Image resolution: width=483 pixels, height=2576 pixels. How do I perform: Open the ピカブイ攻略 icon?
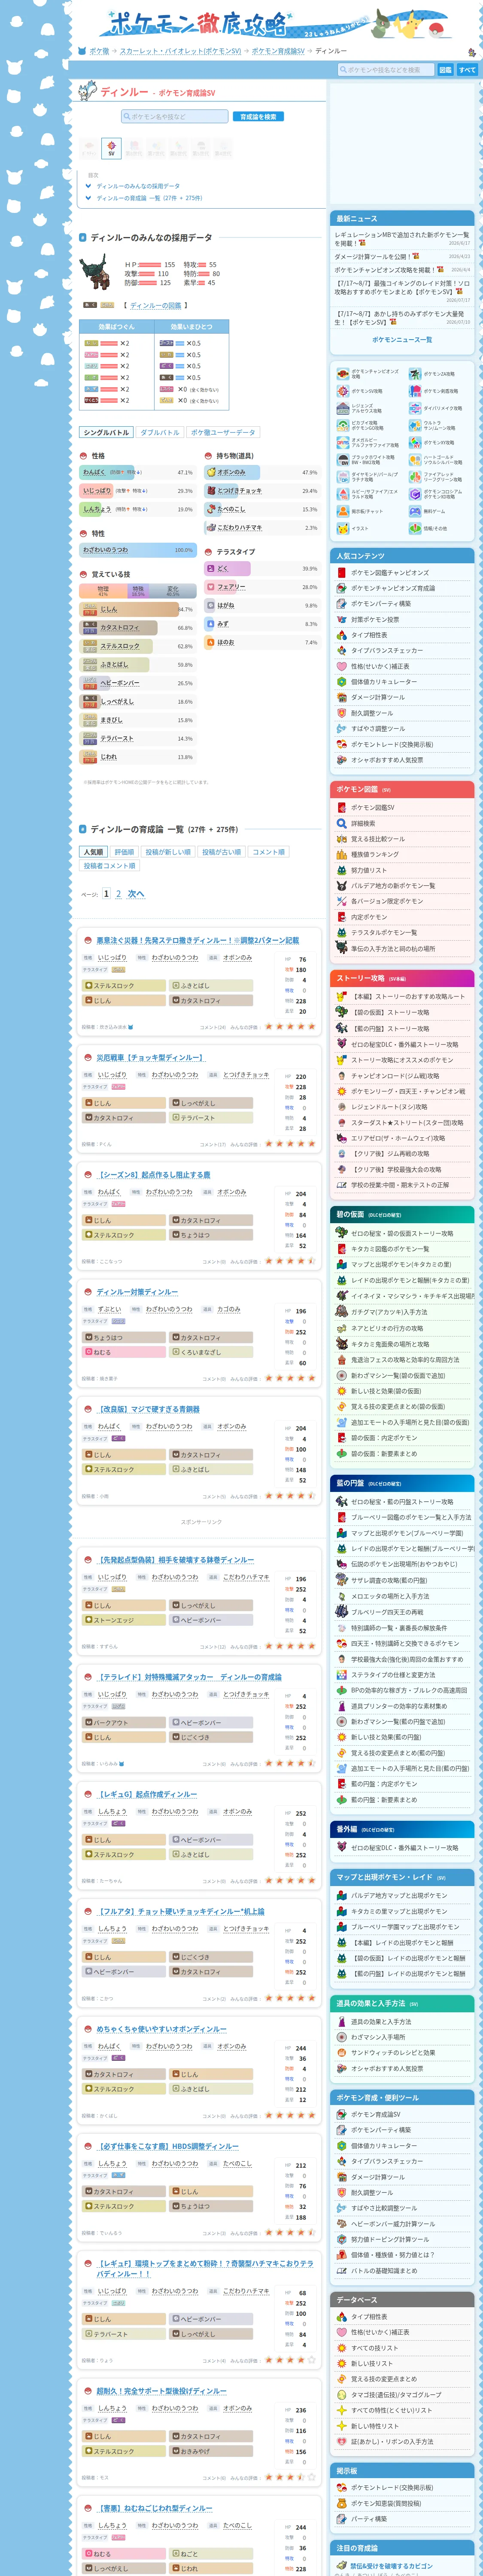[x=343, y=425]
